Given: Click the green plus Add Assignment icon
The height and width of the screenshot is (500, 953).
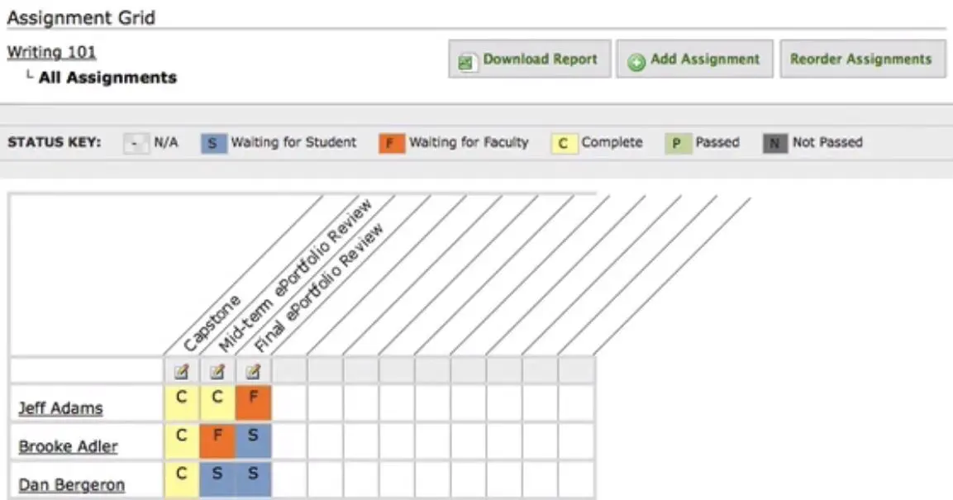Looking at the screenshot, I should tap(636, 61).
